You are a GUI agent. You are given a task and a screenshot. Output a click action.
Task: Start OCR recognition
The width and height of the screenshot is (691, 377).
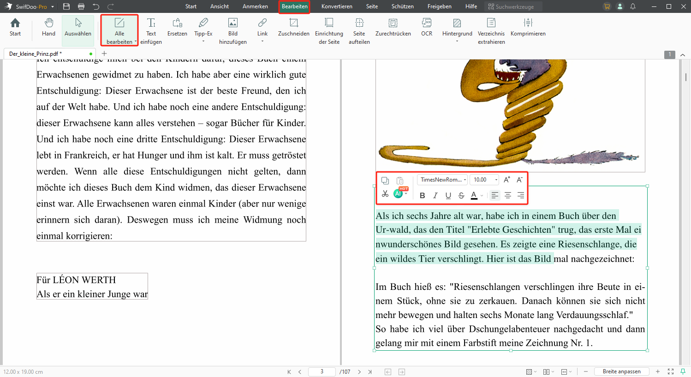(x=427, y=27)
